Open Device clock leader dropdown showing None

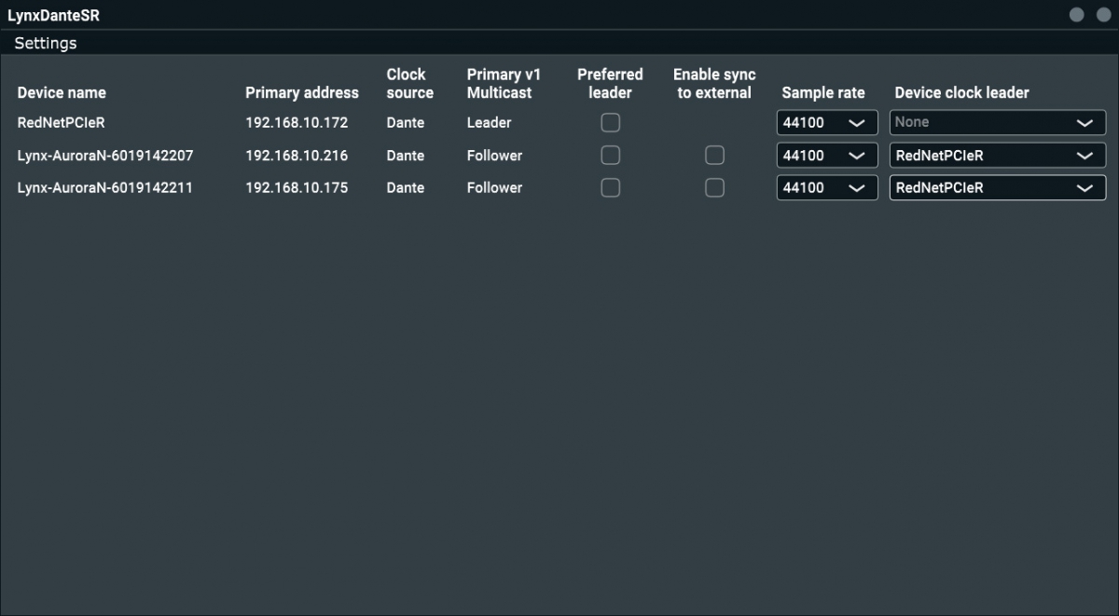[997, 122]
